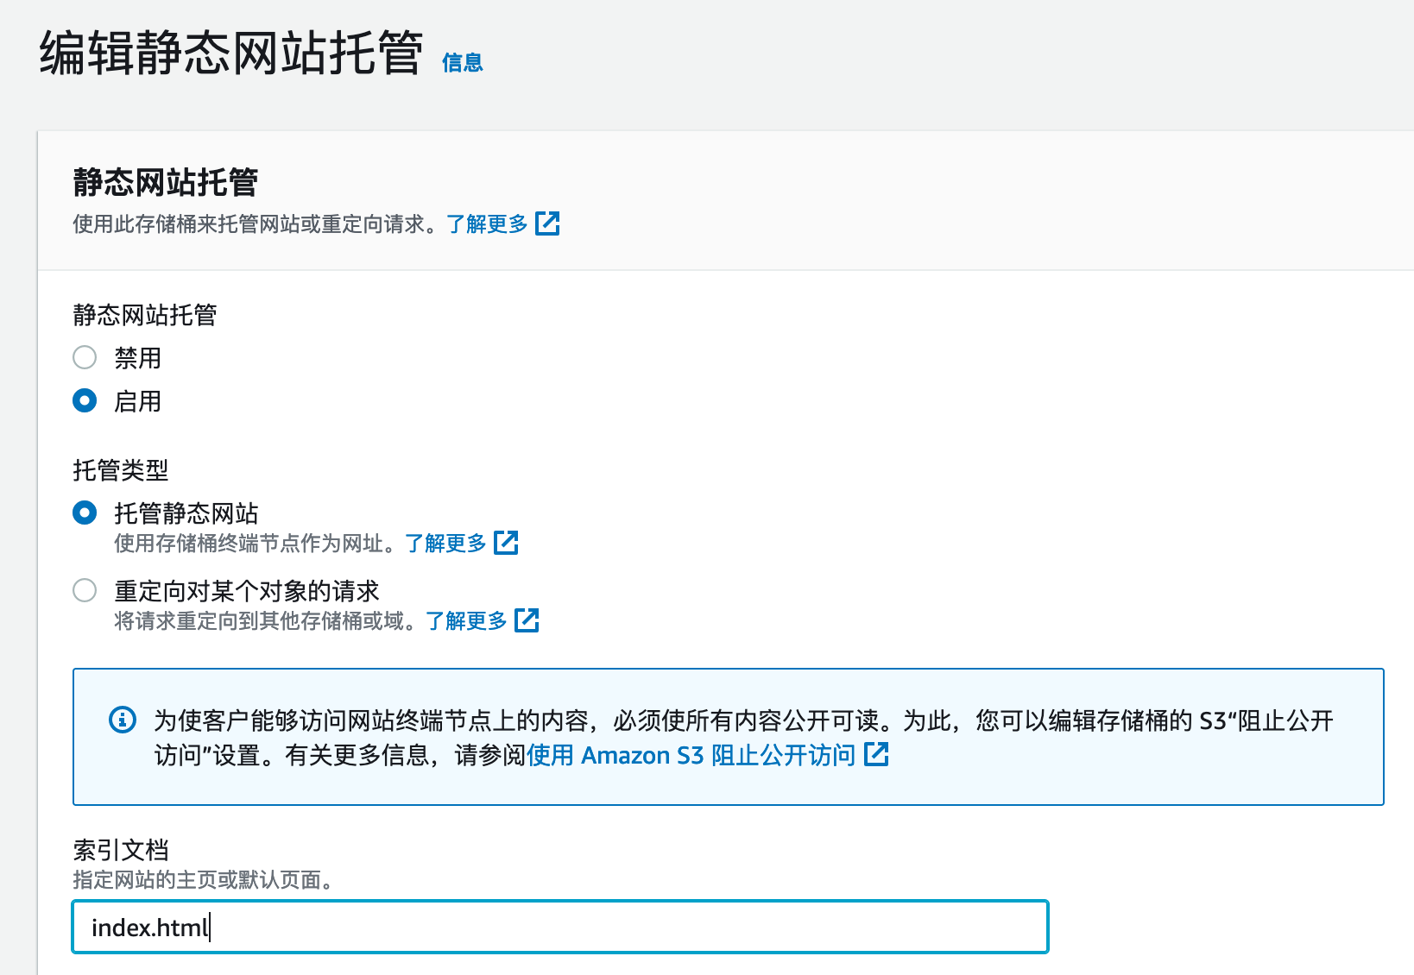The width and height of the screenshot is (1414, 975).
Task: Choose 重定向对某个对象的请求 option
Action: 85,590
